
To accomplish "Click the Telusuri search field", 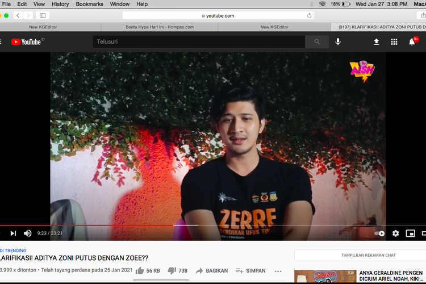I will pyautogui.click(x=199, y=41).
